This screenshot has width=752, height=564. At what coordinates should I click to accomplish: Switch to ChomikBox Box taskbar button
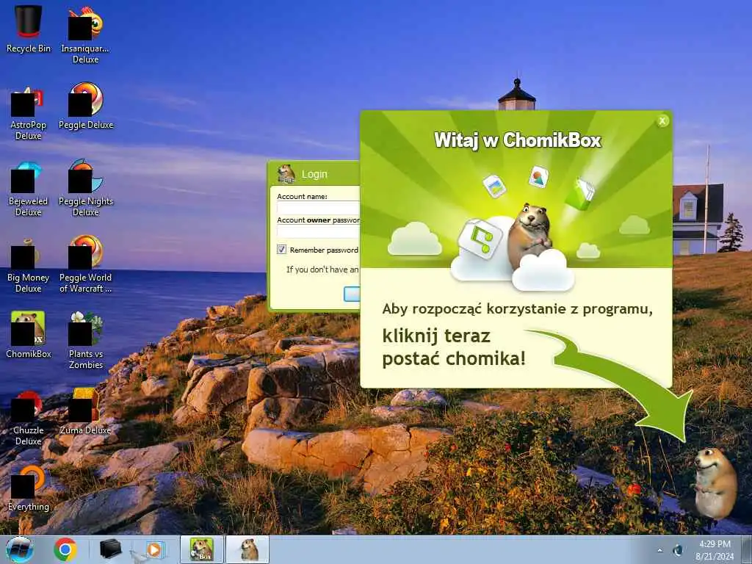coord(202,549)
